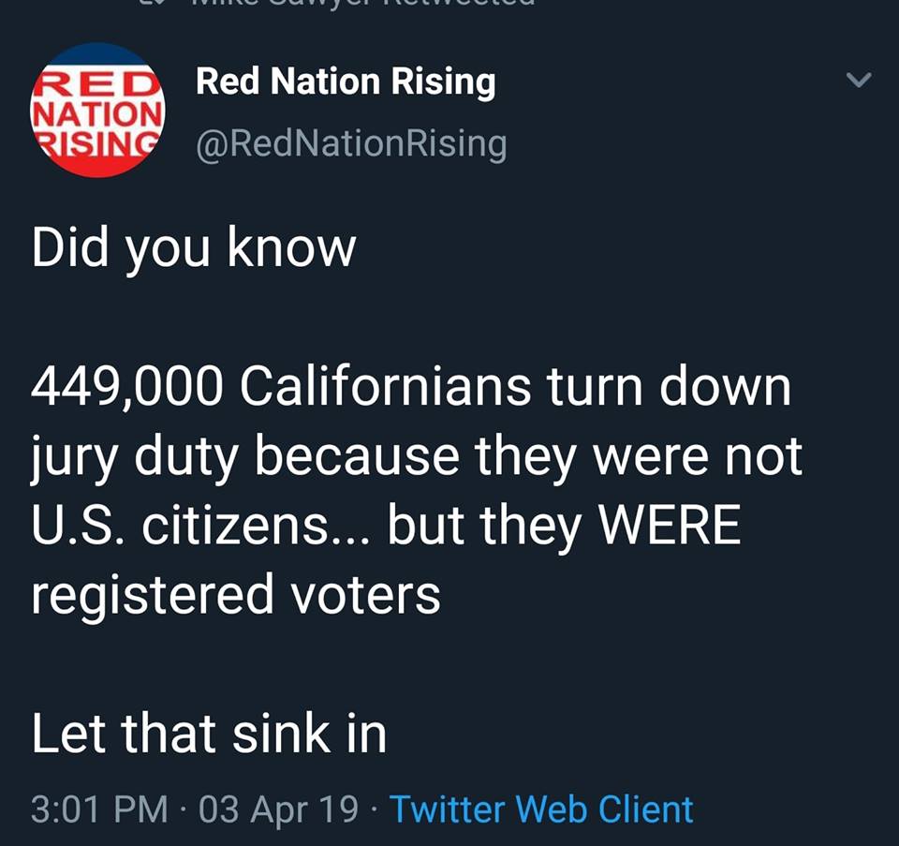This screenshot has height=846, width=899.
Task: Open the @RedNationRising handle link
Action: click(x=351, y=143)
